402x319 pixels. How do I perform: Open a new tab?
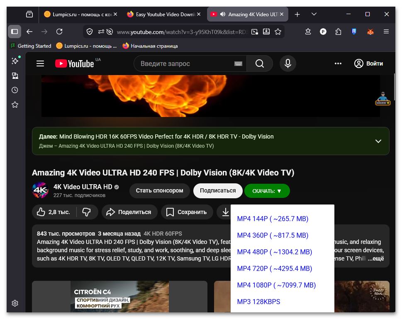coord(297,15)
